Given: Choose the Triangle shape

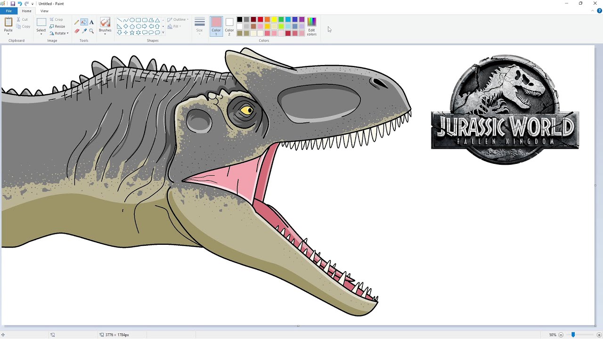Looking at the screenshot, I should tap(157, 20).
